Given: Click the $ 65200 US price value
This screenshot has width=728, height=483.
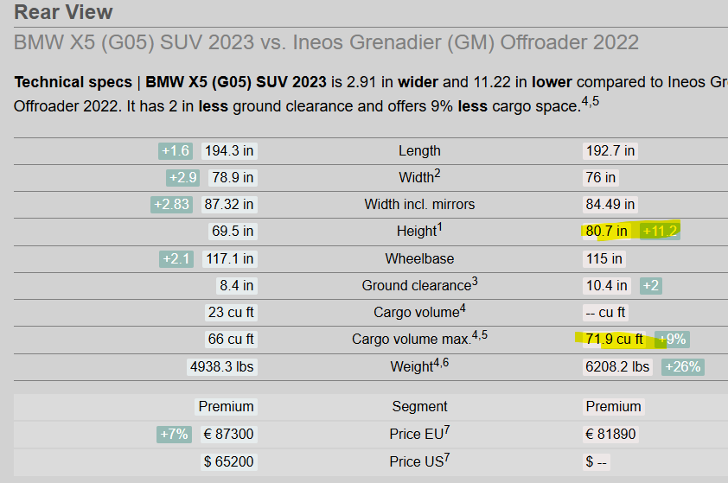Looking at the screenshot, I should click(229, 461).
